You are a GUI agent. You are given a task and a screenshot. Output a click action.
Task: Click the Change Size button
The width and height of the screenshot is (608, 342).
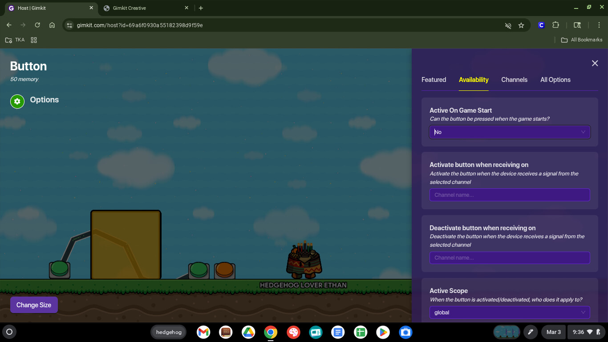tap(34, 305)
